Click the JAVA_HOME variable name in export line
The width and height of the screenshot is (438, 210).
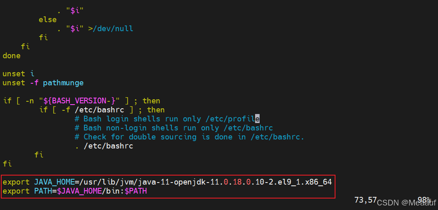[54, 183]
